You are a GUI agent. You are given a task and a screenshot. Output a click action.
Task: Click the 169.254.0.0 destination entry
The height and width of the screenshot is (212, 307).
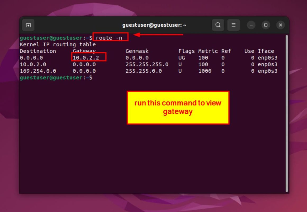click(x=38, y=71)
